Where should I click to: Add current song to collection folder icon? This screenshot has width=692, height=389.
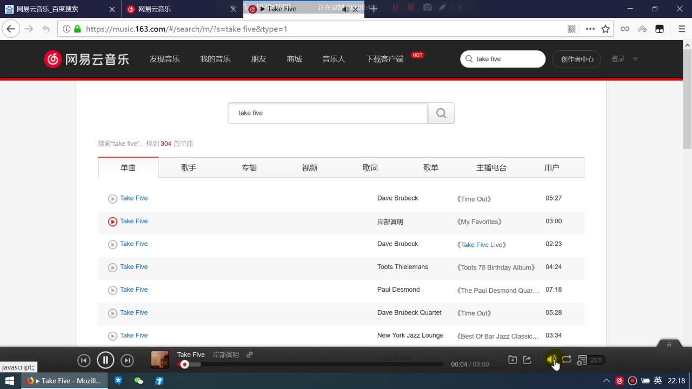(513, 360)
